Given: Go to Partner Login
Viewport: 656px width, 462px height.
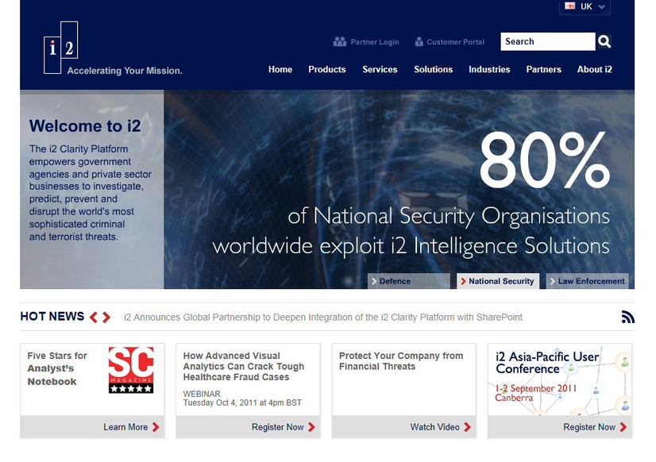Looking at the screenshot, I should (x=375, y=42).
